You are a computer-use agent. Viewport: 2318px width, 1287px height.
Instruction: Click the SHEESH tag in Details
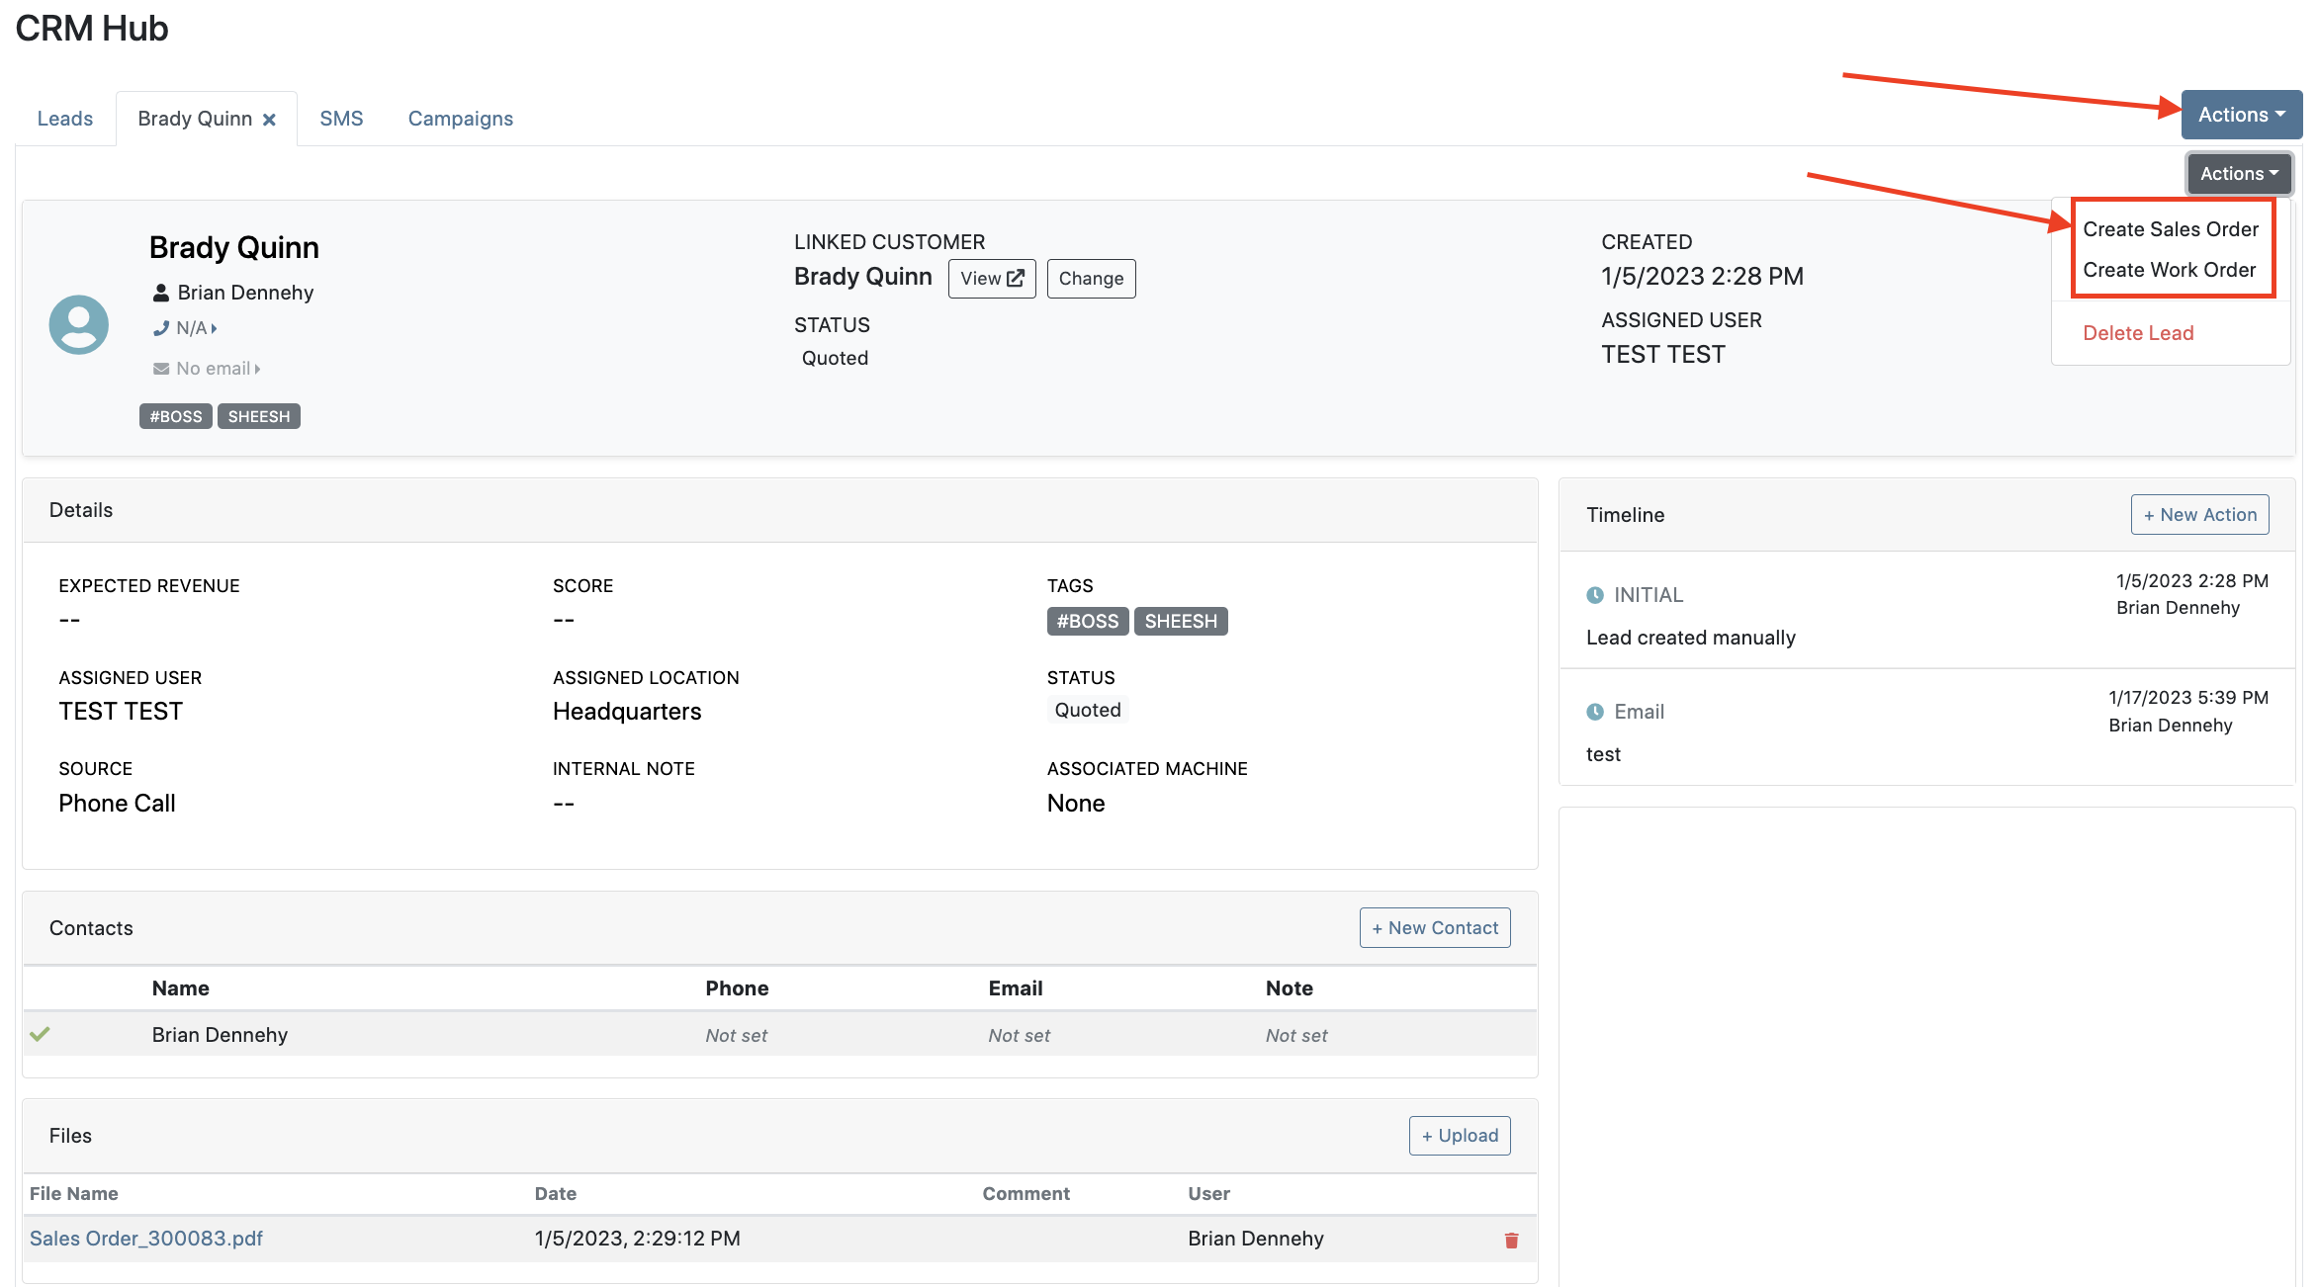tap(1181, 622)
